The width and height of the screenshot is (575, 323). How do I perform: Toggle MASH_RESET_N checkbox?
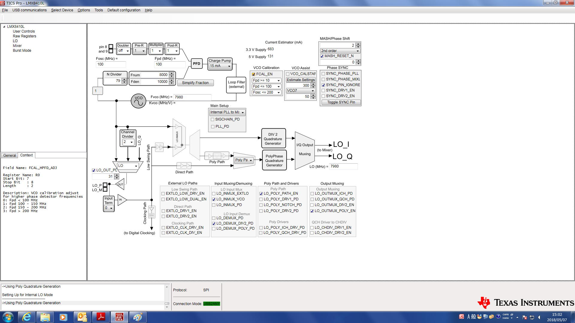(x=322, y=56)
